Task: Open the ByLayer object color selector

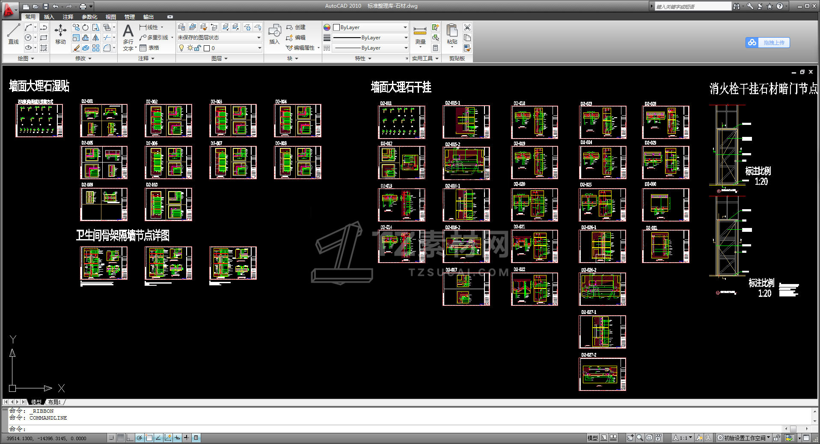Action: [x=371, y=27]
